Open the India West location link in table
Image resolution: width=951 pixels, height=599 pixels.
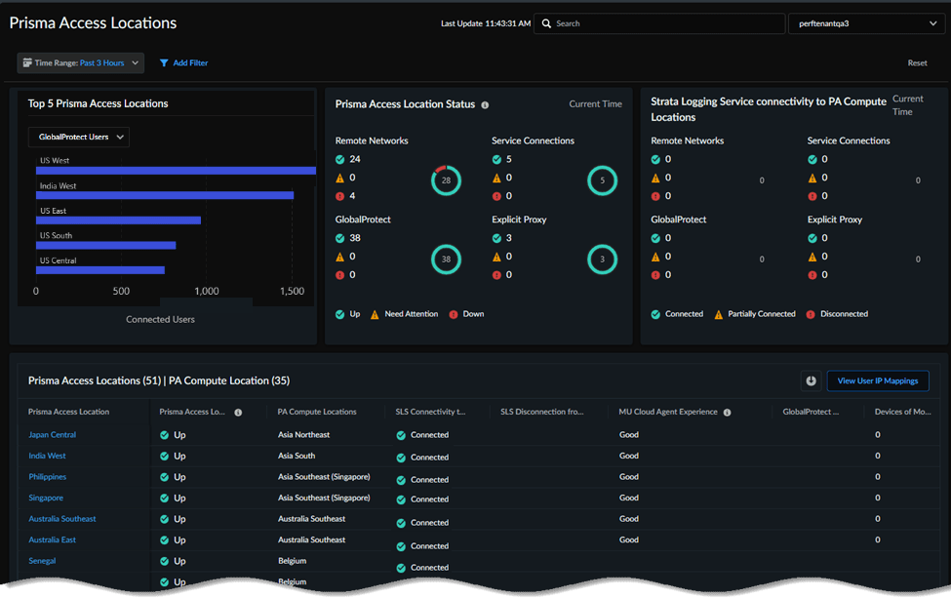[x=47, y=456]
